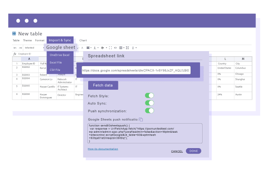Choose CSV File import option

[55, 70]
